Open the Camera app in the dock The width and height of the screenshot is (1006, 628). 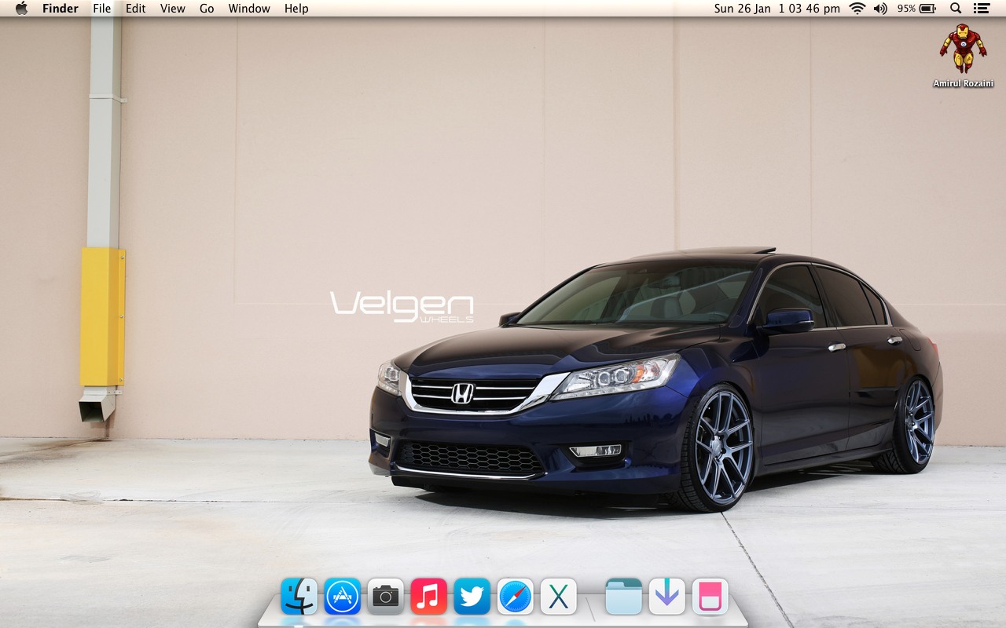[386, 597]
